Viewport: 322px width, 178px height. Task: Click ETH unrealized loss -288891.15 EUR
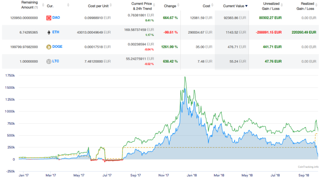coord(269,33)
